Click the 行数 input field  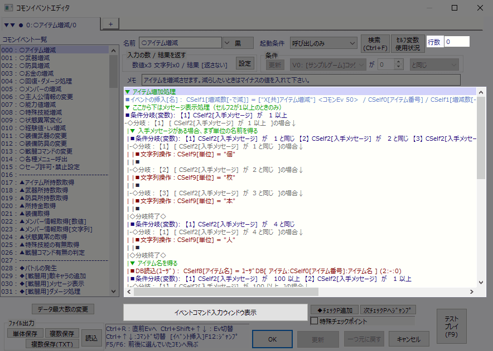(457, 42)
